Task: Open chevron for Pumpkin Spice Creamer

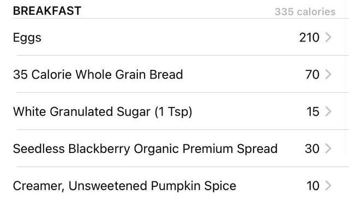Action: click(x=328, y=185)
